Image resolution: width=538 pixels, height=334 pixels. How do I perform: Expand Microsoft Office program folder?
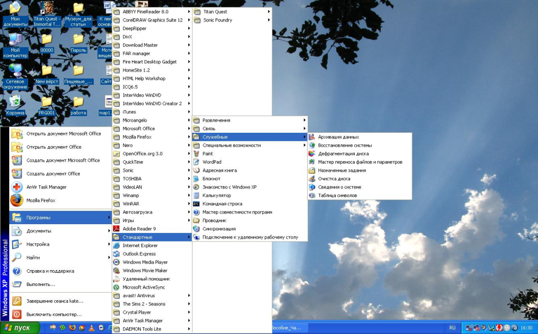[152, 129]
